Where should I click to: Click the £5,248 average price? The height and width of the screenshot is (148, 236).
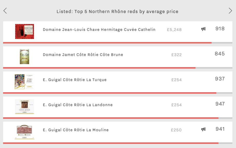pos(174,30)
